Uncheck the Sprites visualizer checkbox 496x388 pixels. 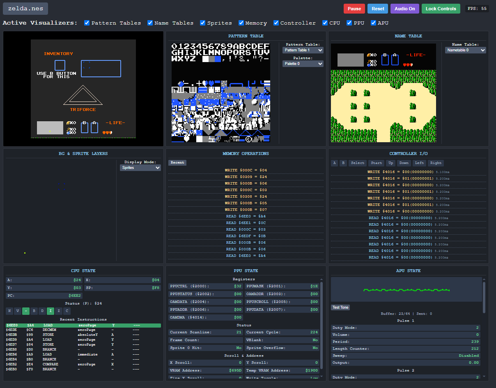pos(202,23)
